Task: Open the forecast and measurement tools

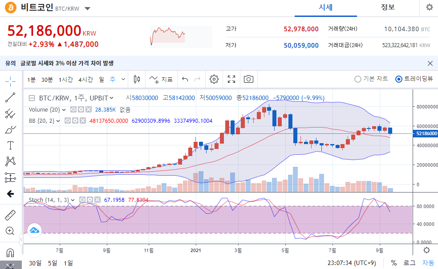Action: [10, 177]
